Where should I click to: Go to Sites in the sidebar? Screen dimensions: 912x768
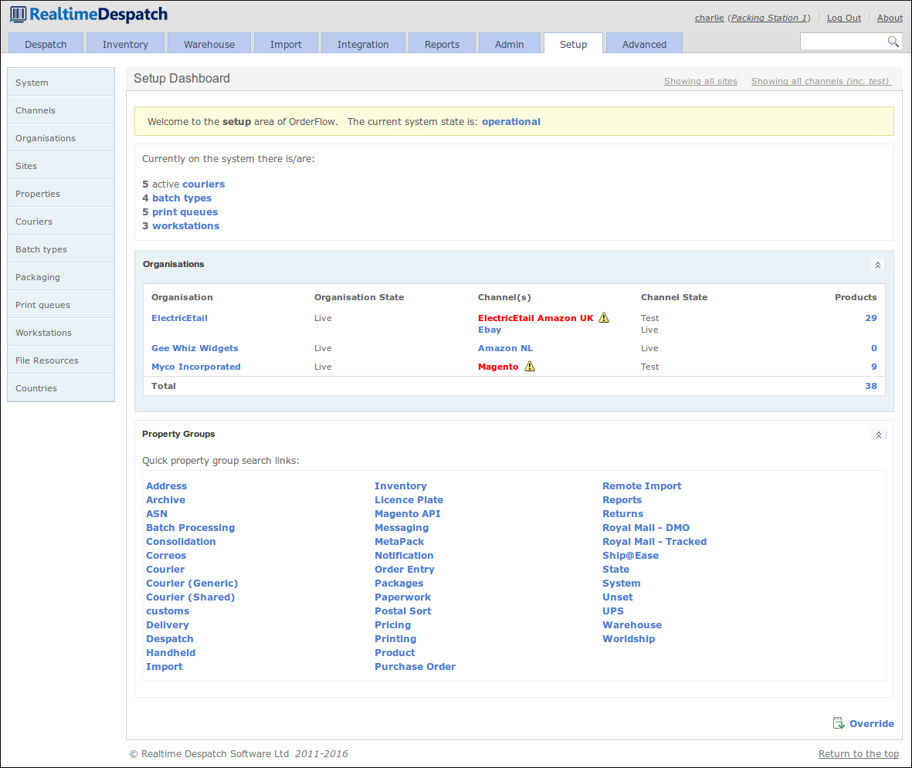(x=61, y=166)
